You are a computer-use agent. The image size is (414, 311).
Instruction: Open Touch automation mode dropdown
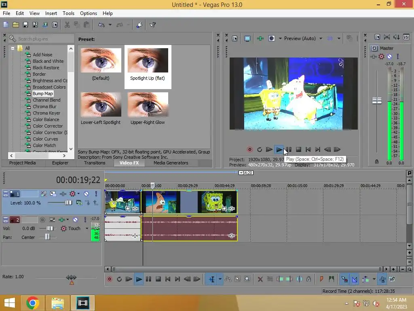point(87,228)
